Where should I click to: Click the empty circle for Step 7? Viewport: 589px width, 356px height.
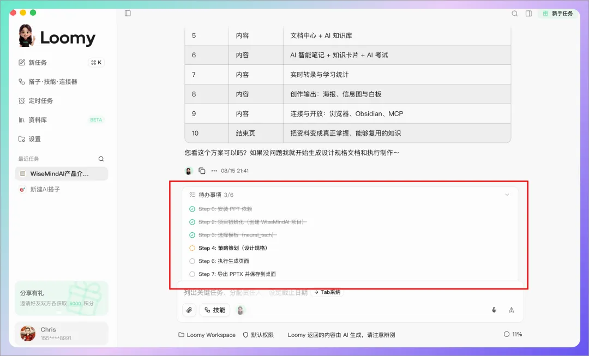[x=192, y=274]
